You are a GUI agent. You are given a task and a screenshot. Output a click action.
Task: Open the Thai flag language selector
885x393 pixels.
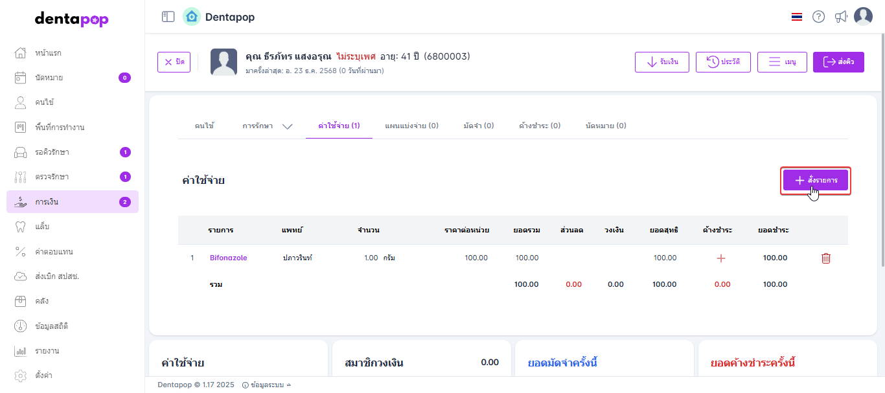[x=797, y=17]
